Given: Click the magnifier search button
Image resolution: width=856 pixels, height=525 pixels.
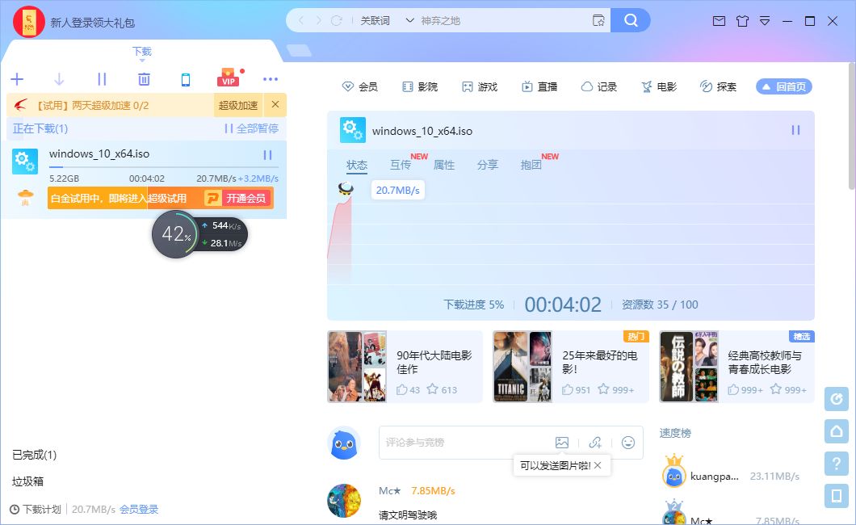Looking at the screenshot, I should click(x=631, y=20).
